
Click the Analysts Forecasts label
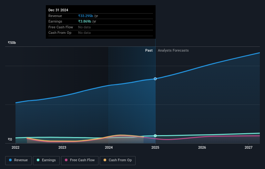click(x=173, y=50)
